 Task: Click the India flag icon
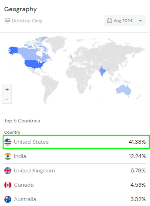click(x=8, y=156)
